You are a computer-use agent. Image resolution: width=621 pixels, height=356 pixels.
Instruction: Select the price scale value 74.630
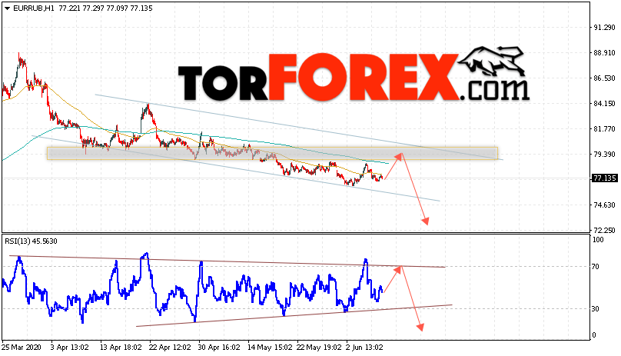click(x=604, y=205)
